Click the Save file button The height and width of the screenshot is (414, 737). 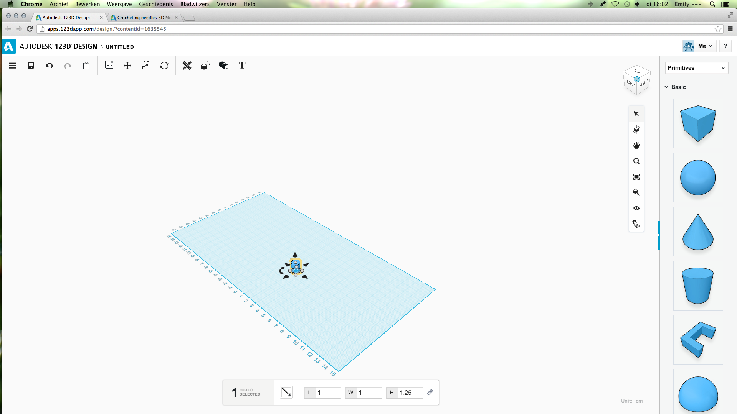[31, 65]
